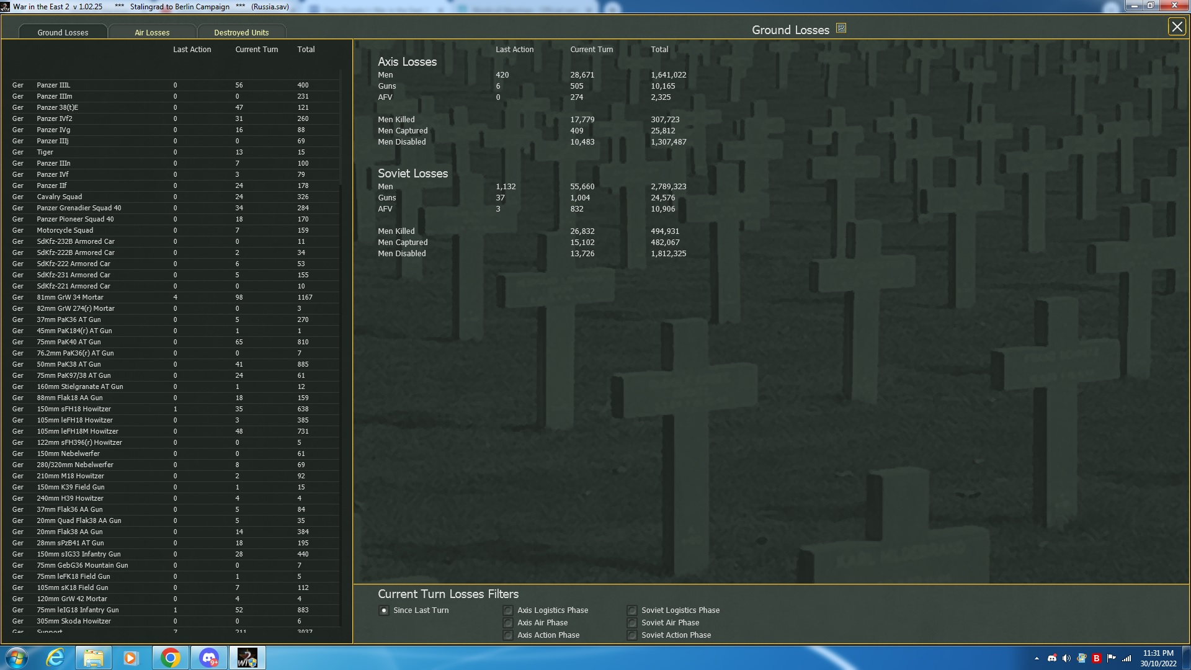Click the Bitdefender tray icon
This screenshot has height=670, width=1191.
(x=1096, y=658)
